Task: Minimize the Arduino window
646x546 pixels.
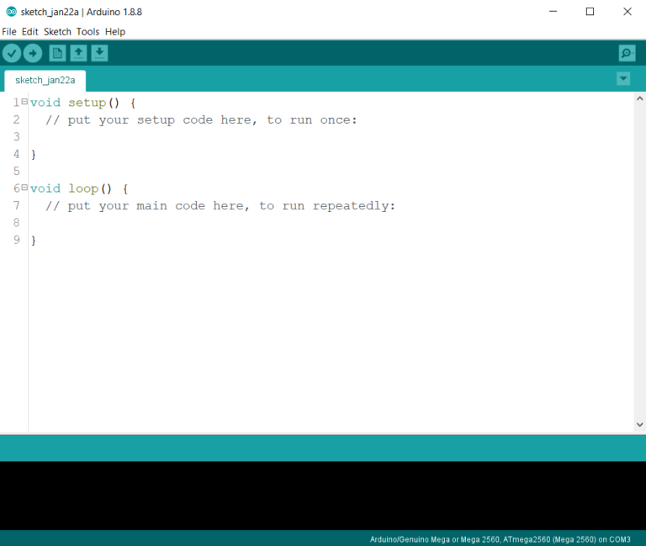Action: pos(553,12)
